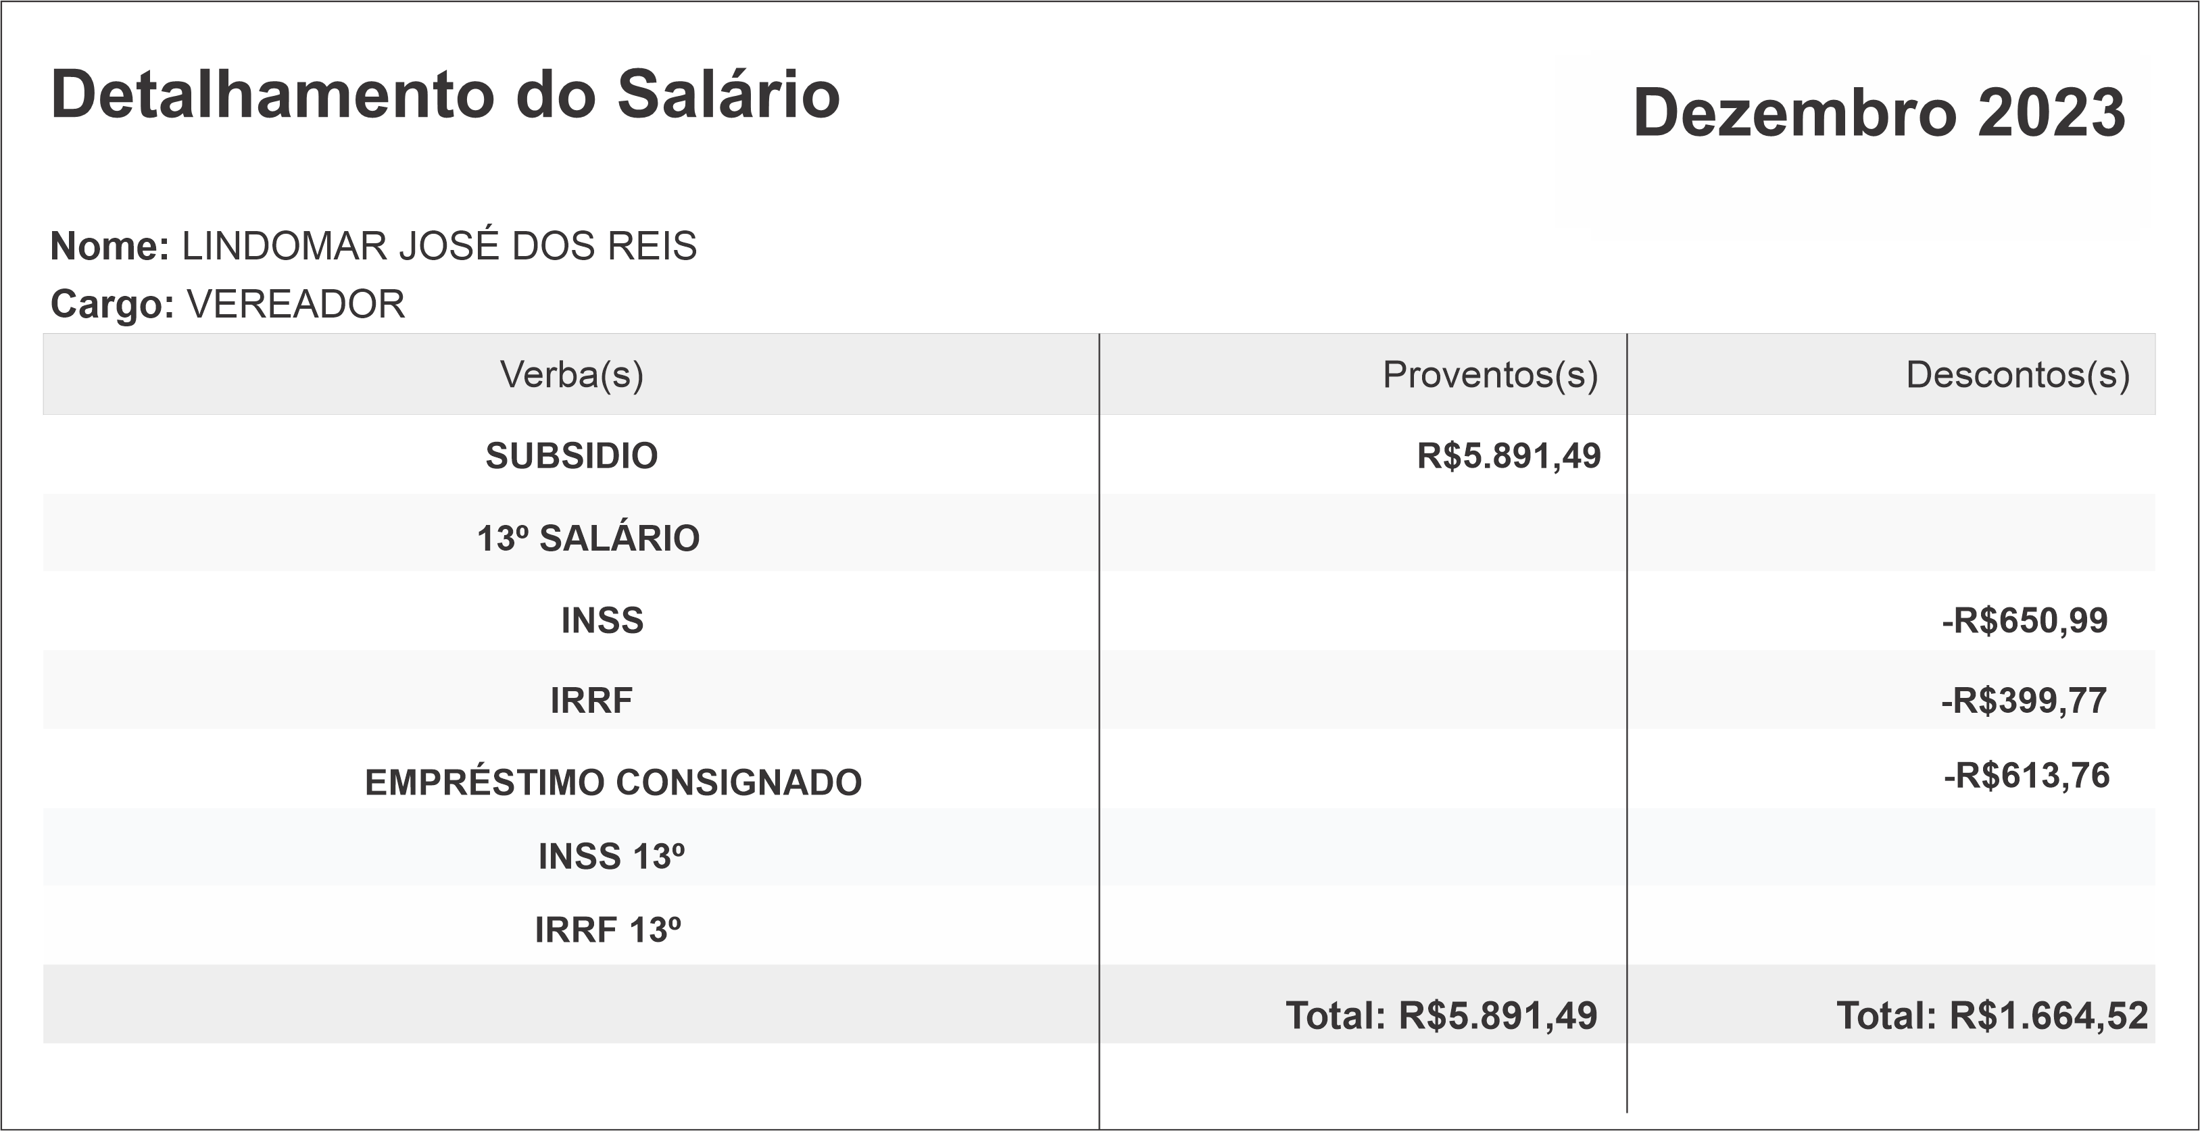Click the INSS row label
The width and height of the screenshot is (2200, 1131).
602,620
